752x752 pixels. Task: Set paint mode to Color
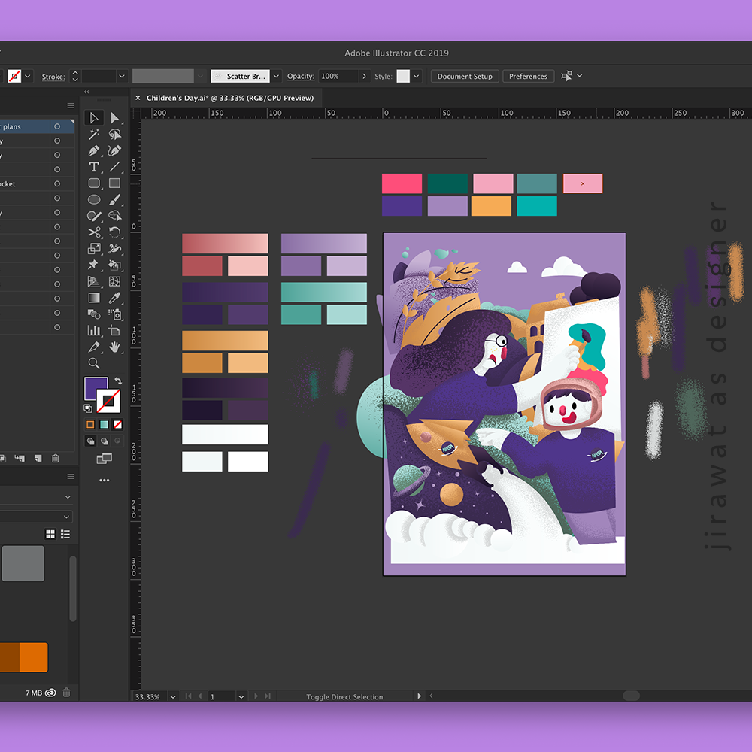(x=90, y=424)
